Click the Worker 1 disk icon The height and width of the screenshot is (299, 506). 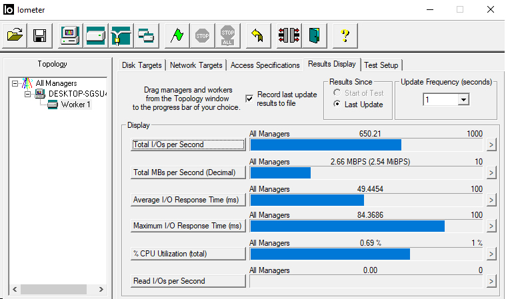tap(53, 105)
